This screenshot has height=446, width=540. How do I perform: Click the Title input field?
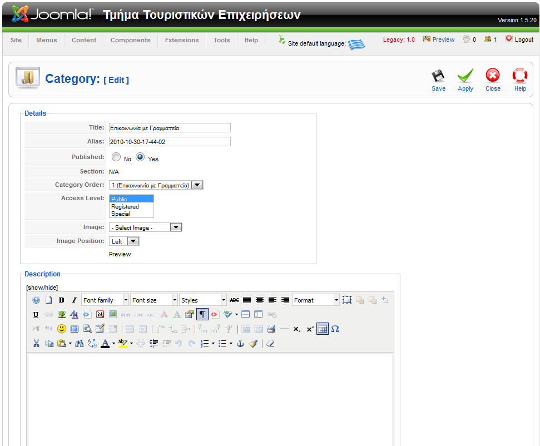pyautogui.click(x=170, y=128)
